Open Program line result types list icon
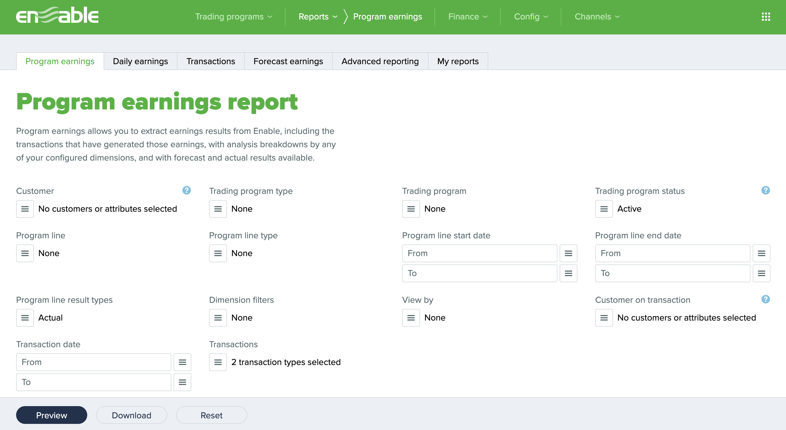Image resolution: width=786 pixels, height=430 pixels. (25, 318)
